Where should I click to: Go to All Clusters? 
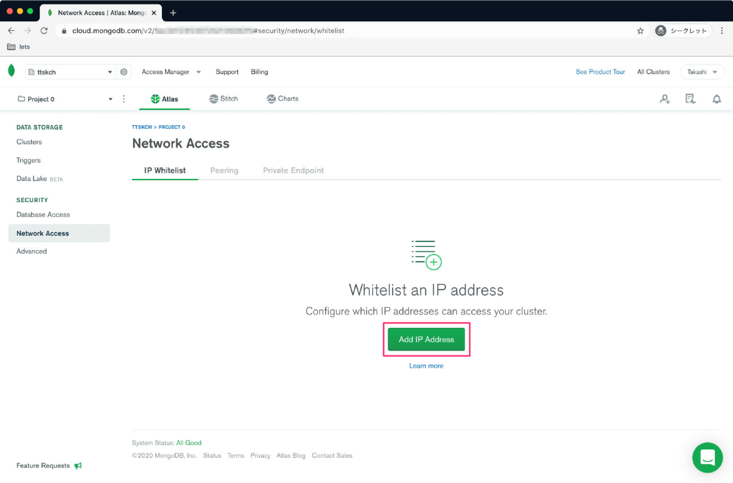[654, 72]
